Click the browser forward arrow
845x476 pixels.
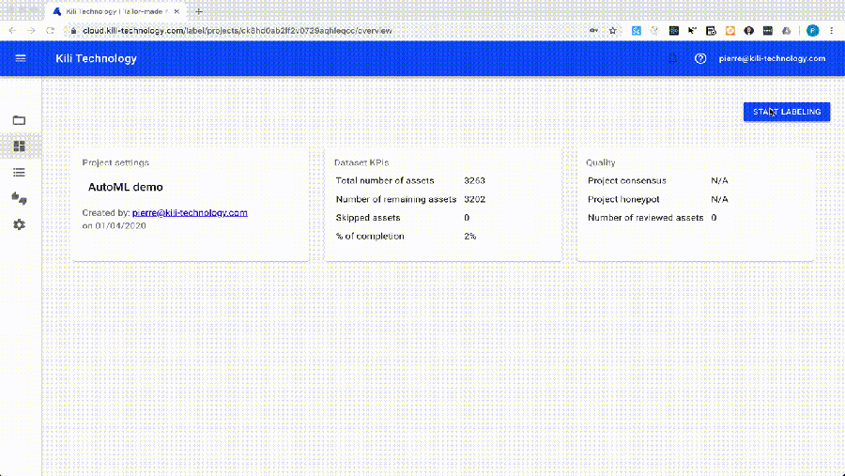[x=31, y=31]
